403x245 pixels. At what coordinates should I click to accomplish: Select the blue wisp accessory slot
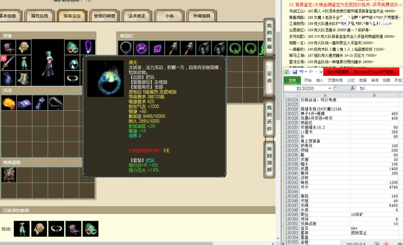(8, 78)
